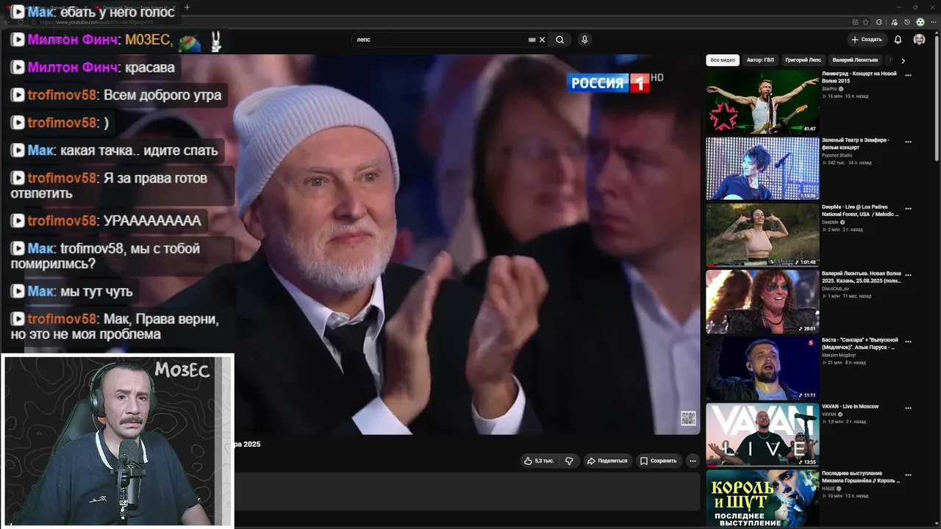
Task: Select the 'Автор: ГВЛ' filter chip
Action: [760, 60]
